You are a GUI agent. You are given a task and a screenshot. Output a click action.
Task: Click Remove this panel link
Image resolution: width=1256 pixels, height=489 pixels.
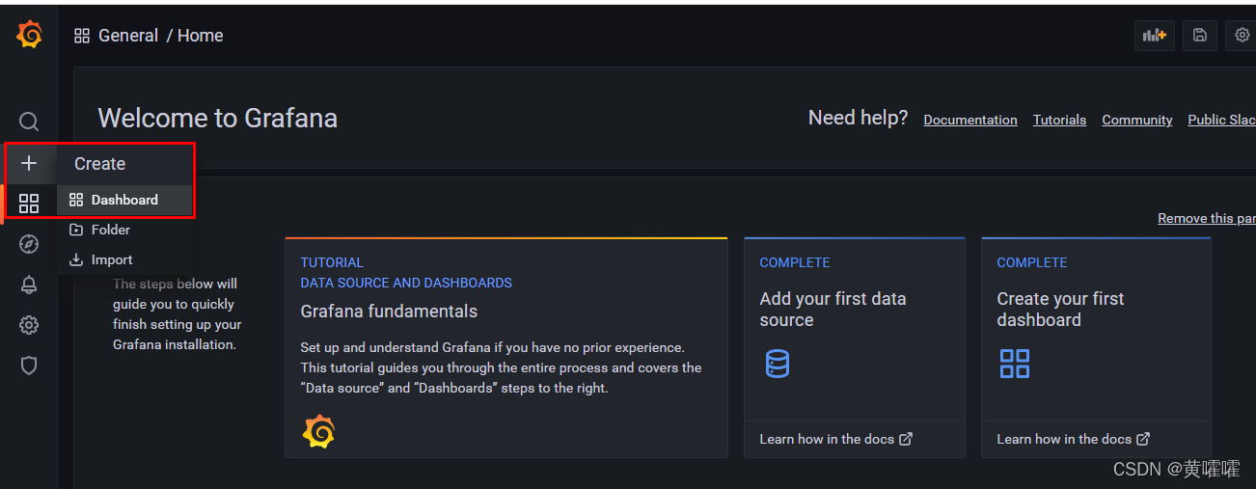(1207, 218)
